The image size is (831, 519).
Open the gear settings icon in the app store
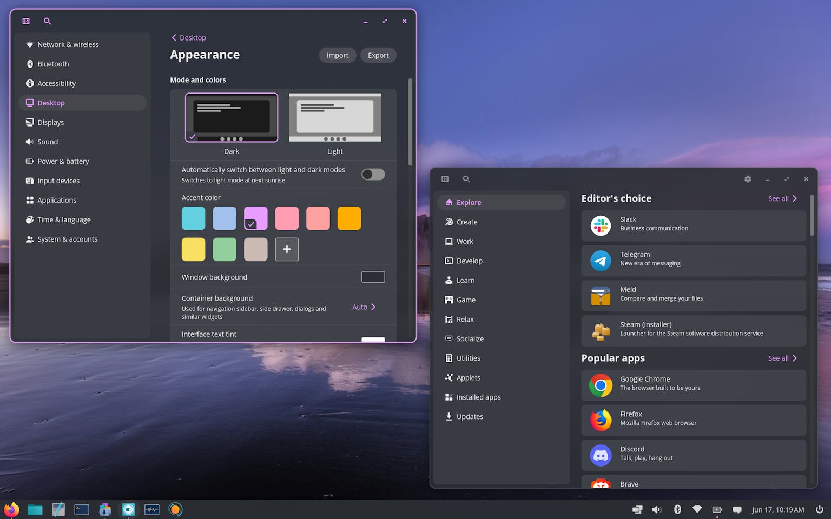tap(748, 179)
